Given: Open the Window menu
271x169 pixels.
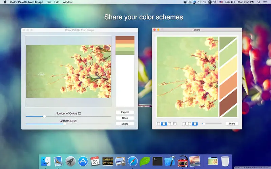Looking at the screenshot, I should 67,2.
